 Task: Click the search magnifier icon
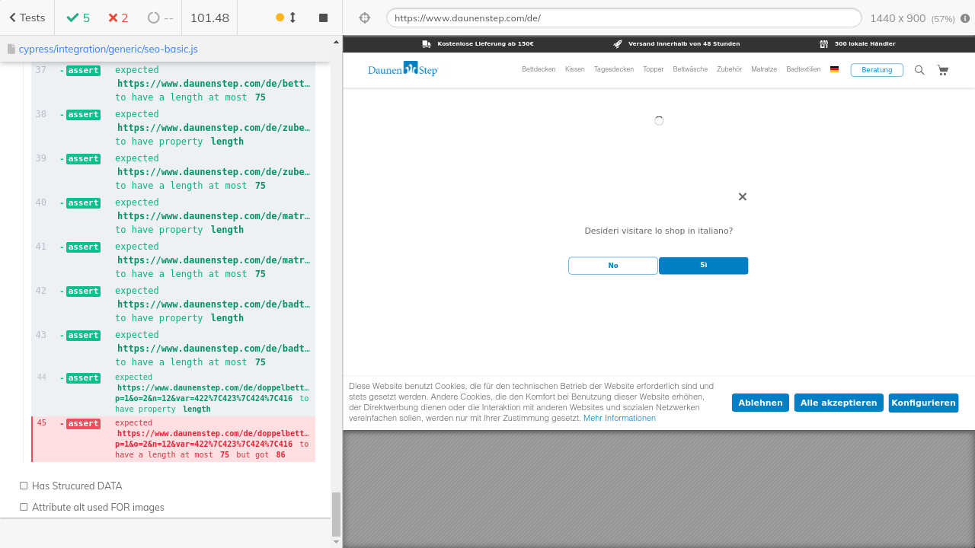919,70
